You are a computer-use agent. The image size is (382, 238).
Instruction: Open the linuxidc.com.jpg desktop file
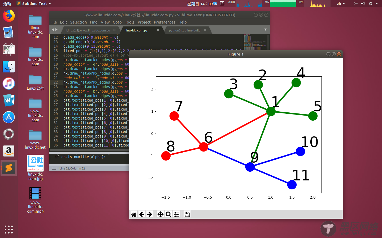(x=35, y=168)
